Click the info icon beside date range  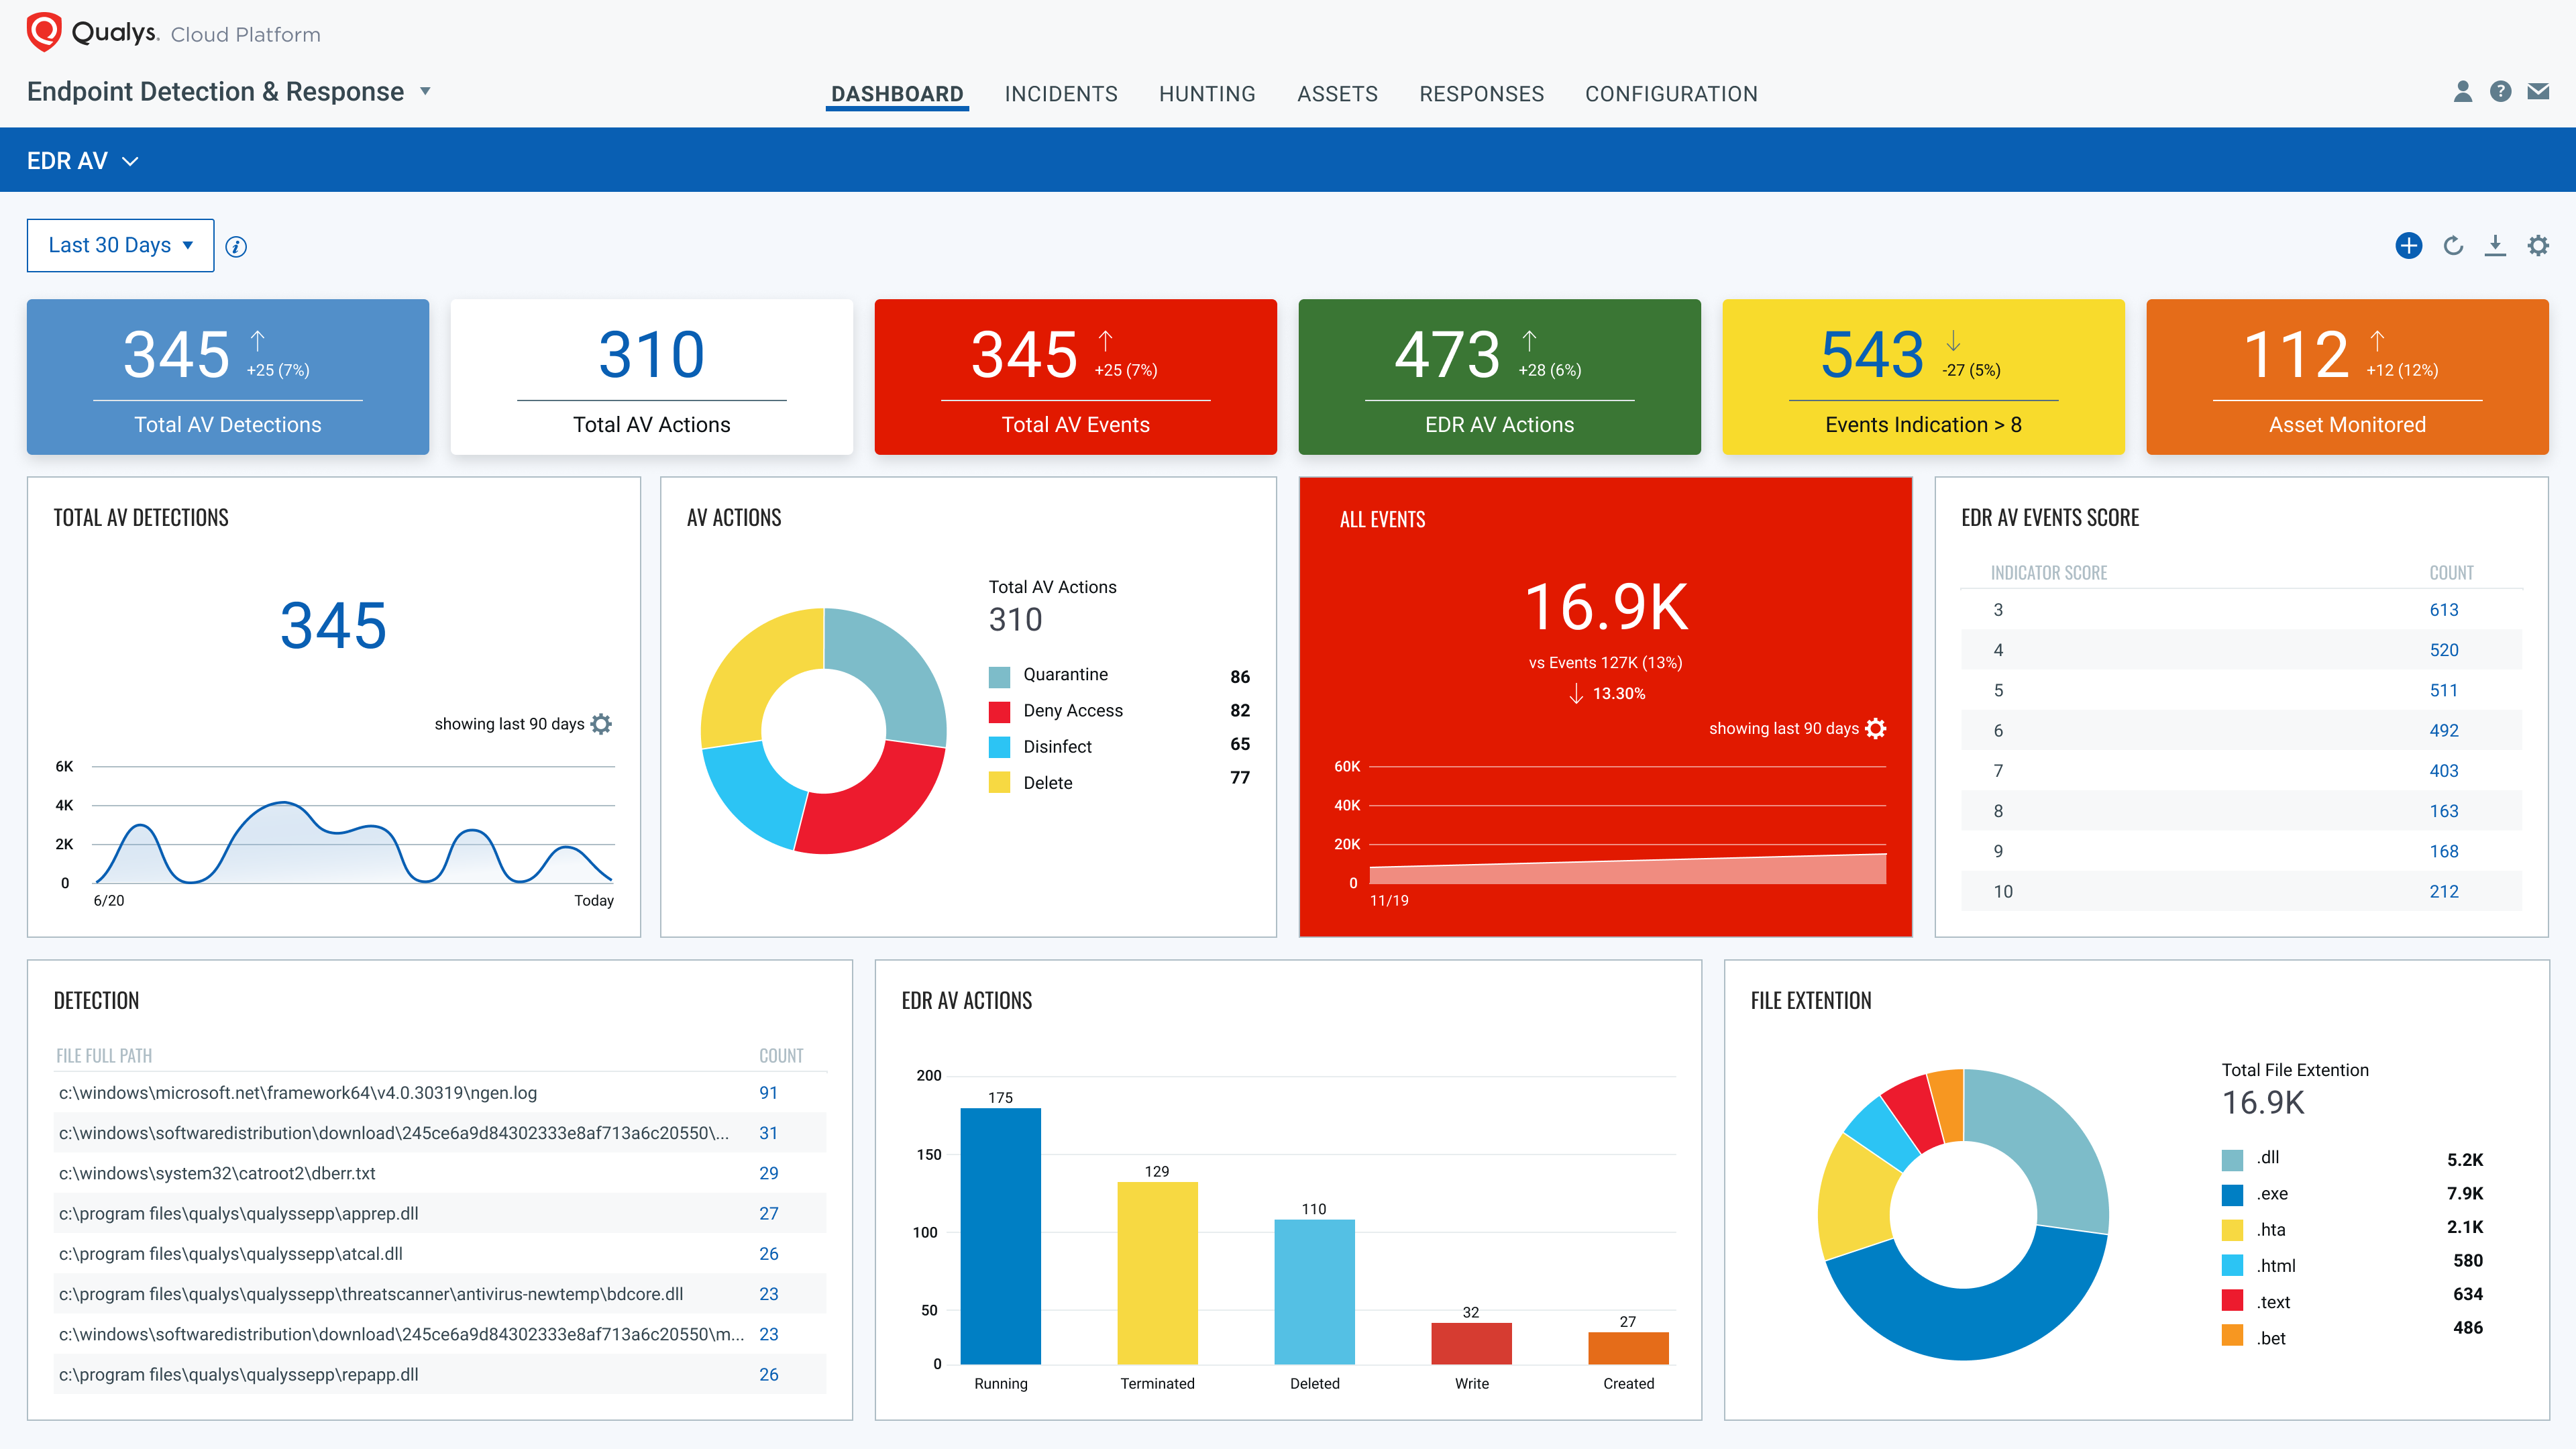click(x=236, y=247)
